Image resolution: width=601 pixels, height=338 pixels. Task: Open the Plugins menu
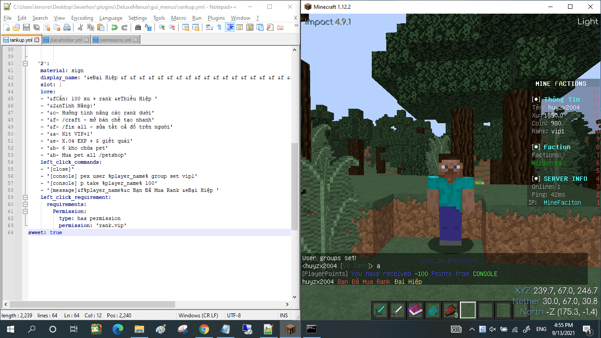(x=216, y=18)
